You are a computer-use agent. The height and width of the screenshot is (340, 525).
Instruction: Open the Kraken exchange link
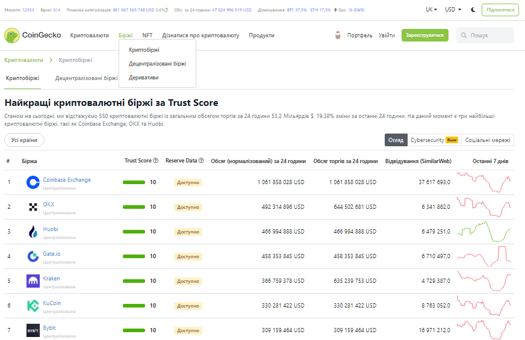[51, 279]
